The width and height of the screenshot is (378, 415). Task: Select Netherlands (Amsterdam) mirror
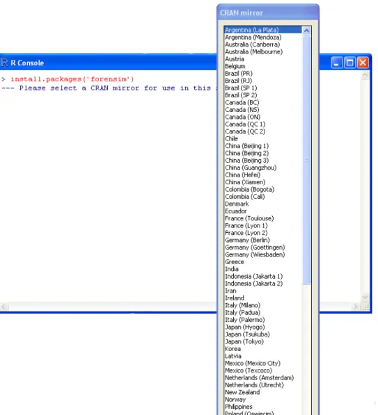tap(263, 378)
